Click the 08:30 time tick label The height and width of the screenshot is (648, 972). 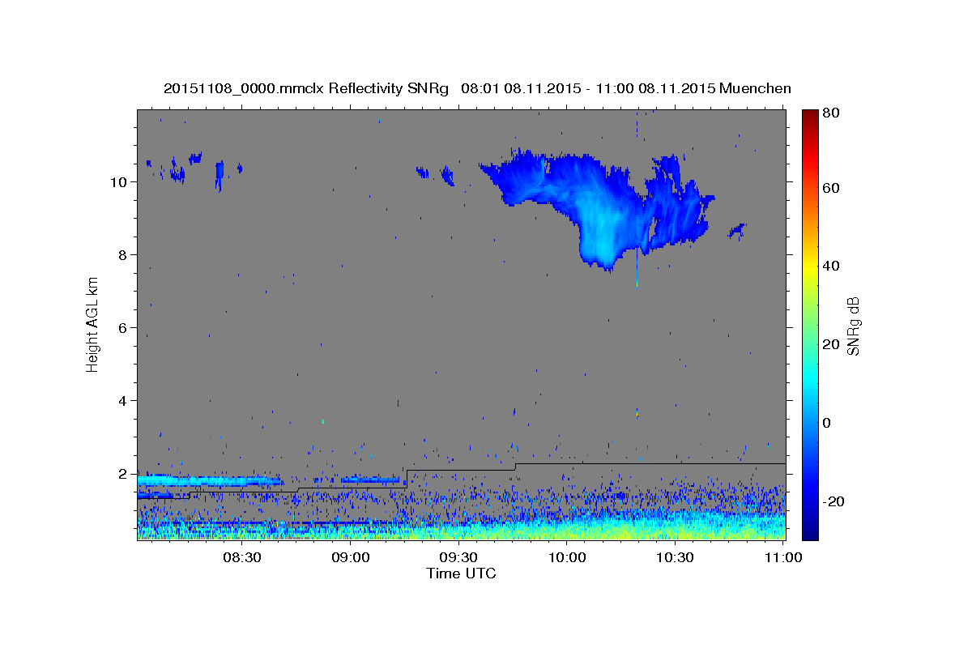pyautogui.click(x=242, y=557)
